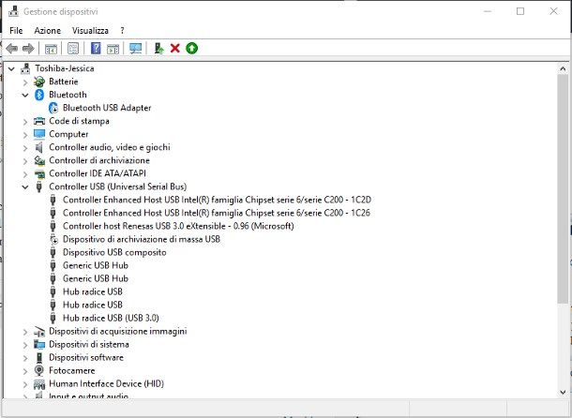Viewport: 572px width, 418px height.
Task: Minimize the Gestione dispositivi window
Action: pyautogui.click(x=488, y=11)
